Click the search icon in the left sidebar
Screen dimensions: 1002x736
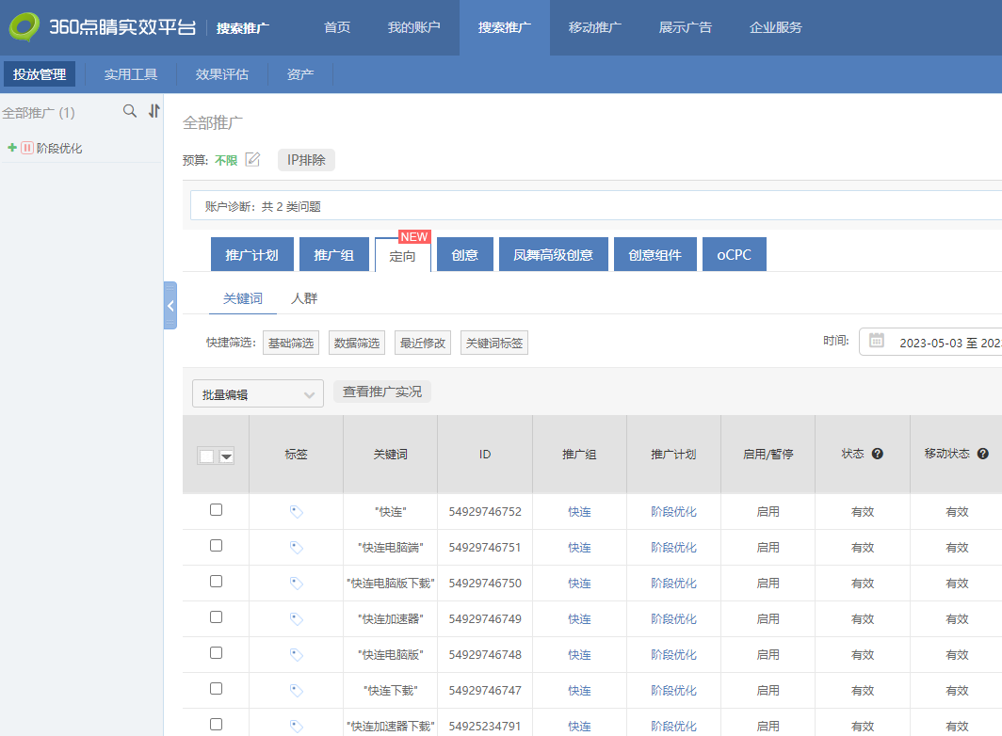pos(130,111)
